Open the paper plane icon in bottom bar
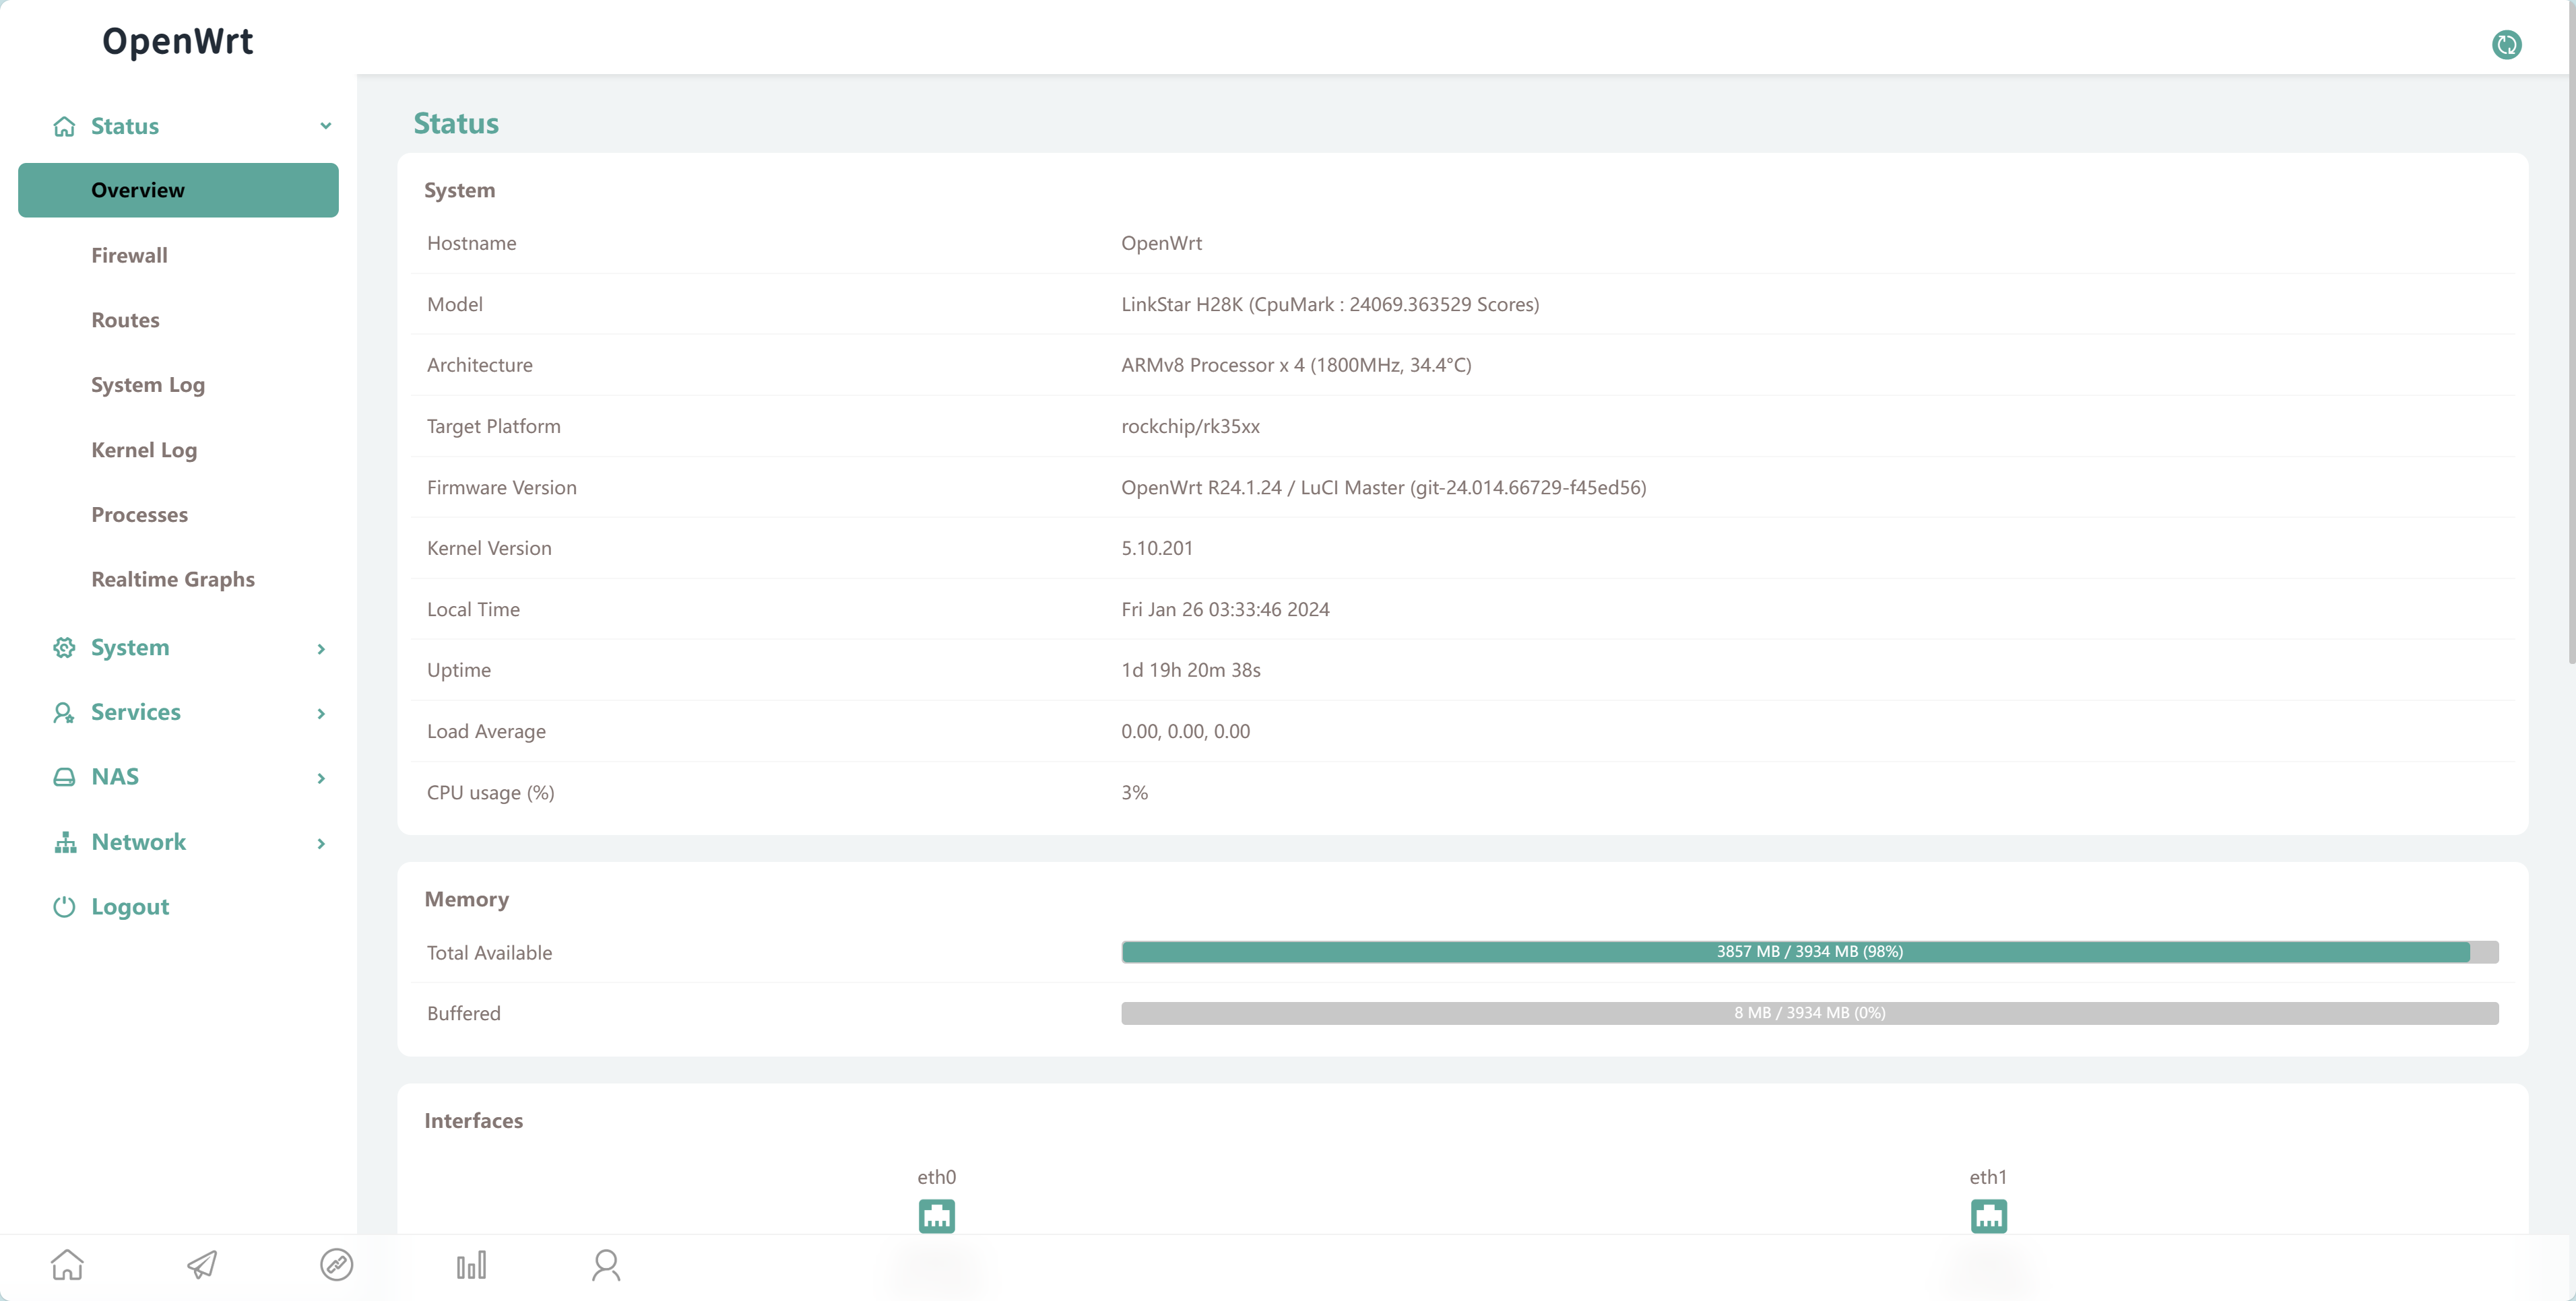The width and height of the screenshot is (2576, 1301). point(202,1265)
